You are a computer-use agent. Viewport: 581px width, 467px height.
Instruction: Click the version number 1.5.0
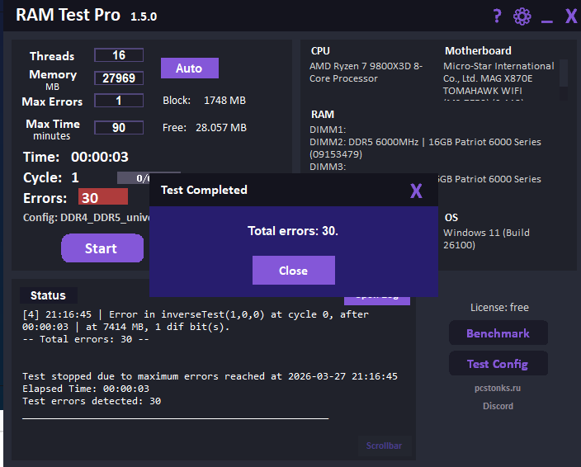point(144,17)
